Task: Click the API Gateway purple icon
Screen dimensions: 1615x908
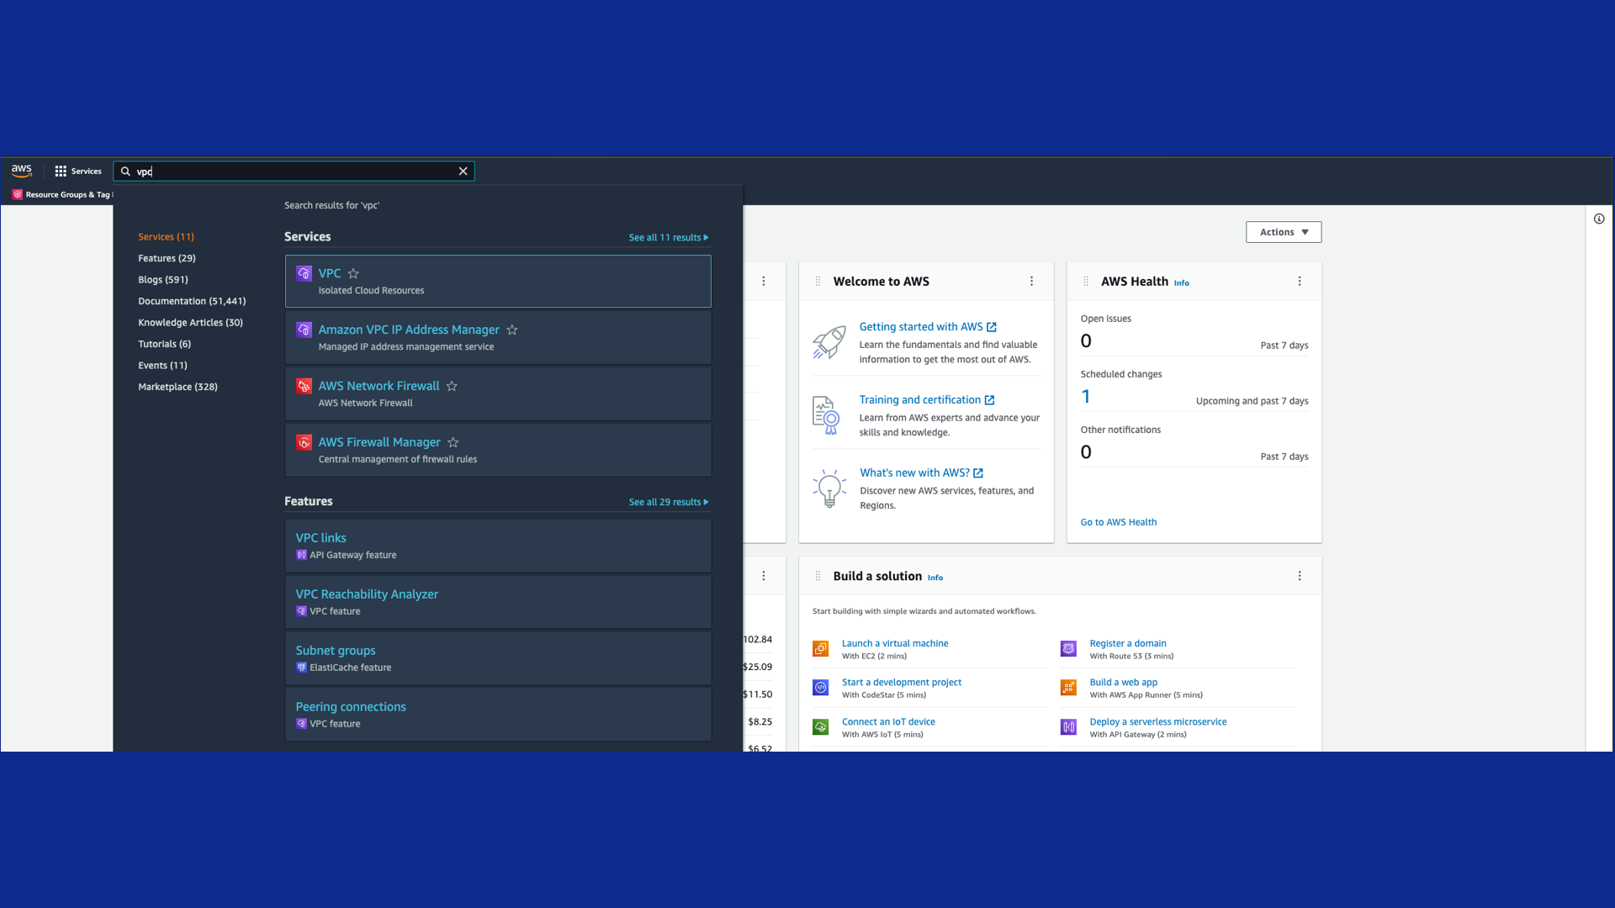Action: point(1068,727)
